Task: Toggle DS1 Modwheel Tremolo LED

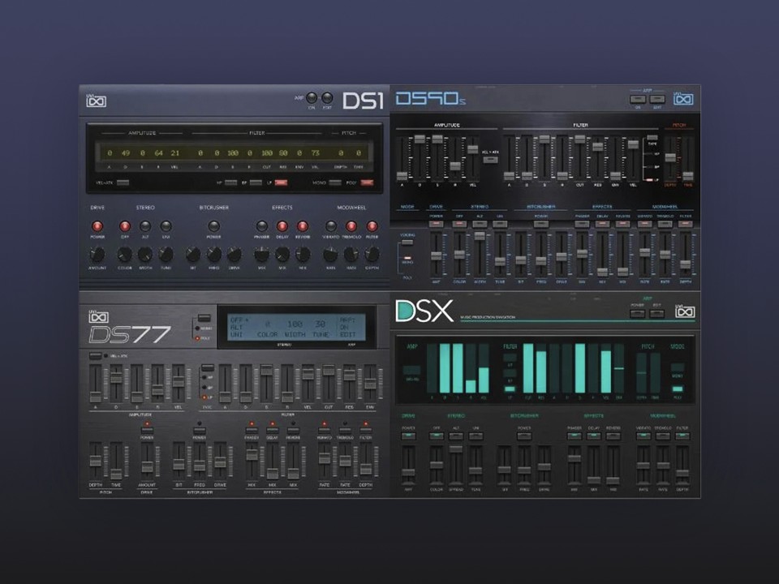Action: tap(351, 226)
